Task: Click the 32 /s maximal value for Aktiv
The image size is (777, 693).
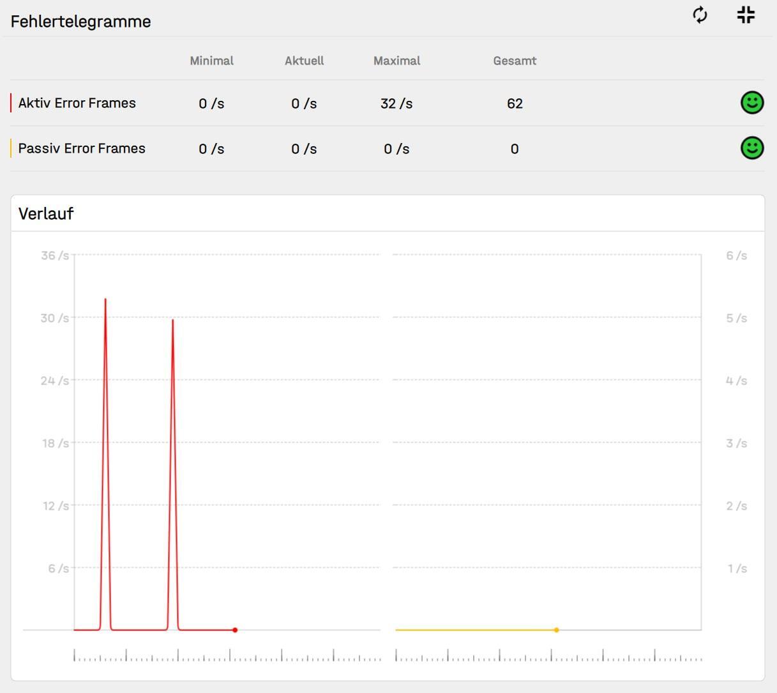Action: click(x=396, y=103)
